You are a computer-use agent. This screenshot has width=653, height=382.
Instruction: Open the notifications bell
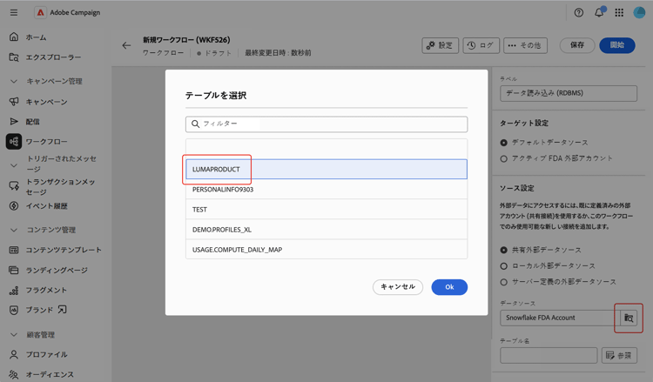pos(599,12)
